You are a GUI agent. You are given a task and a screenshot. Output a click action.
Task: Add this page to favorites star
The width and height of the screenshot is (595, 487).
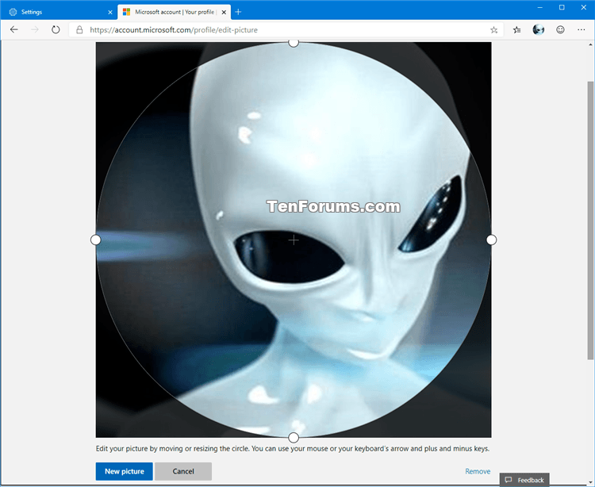[493, 30]
